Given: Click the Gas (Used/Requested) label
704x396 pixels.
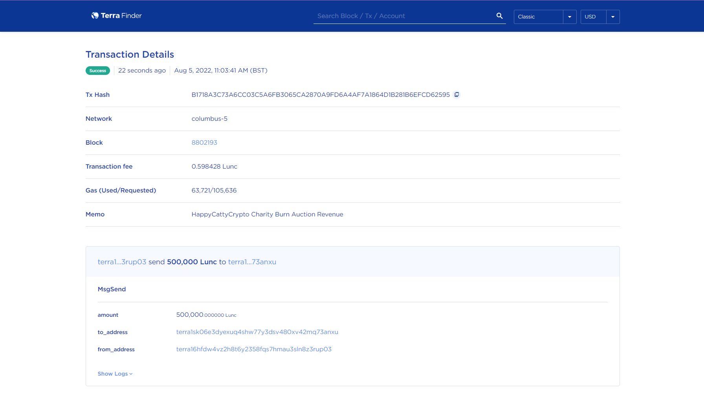Looking at the screenshot, I should click(x=121, y=191).
